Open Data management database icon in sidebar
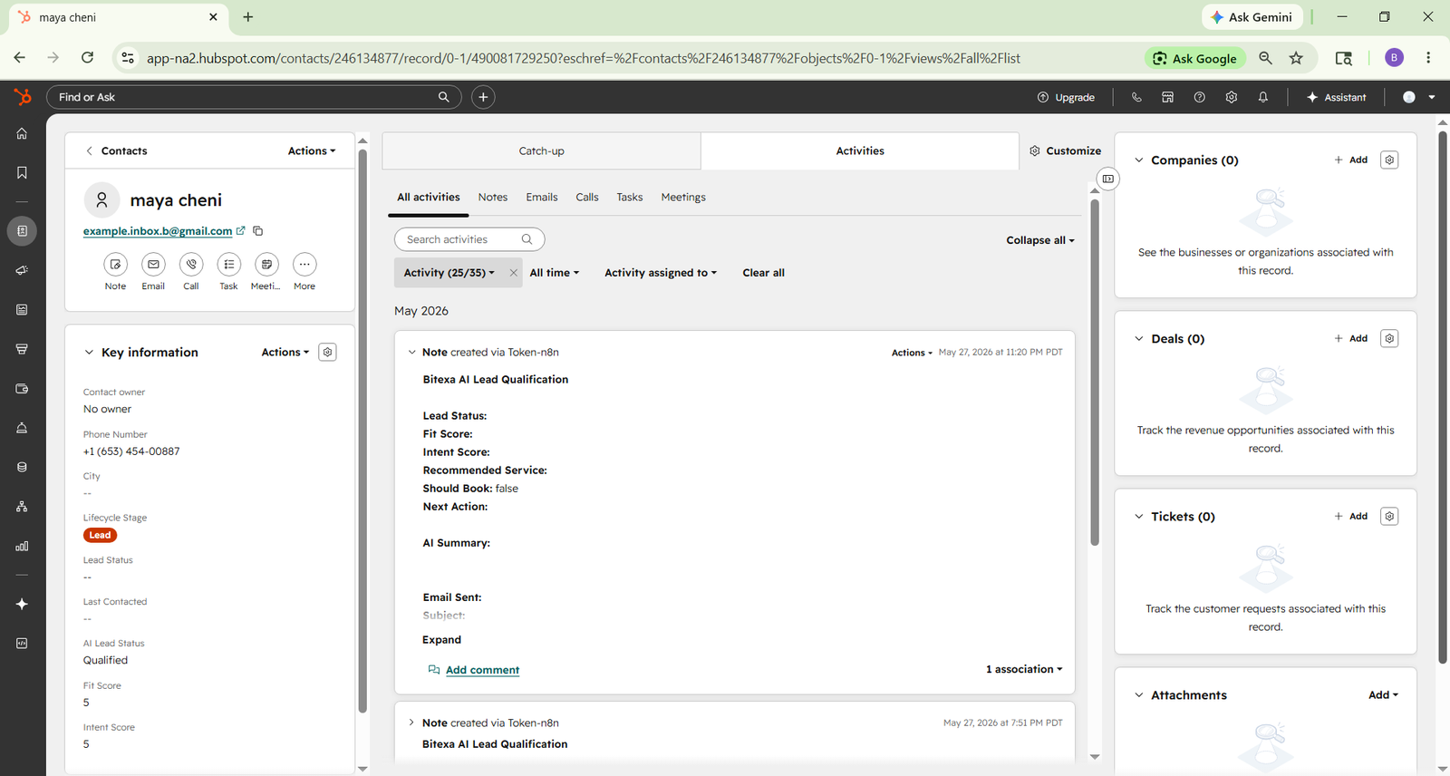 (22, 467)
